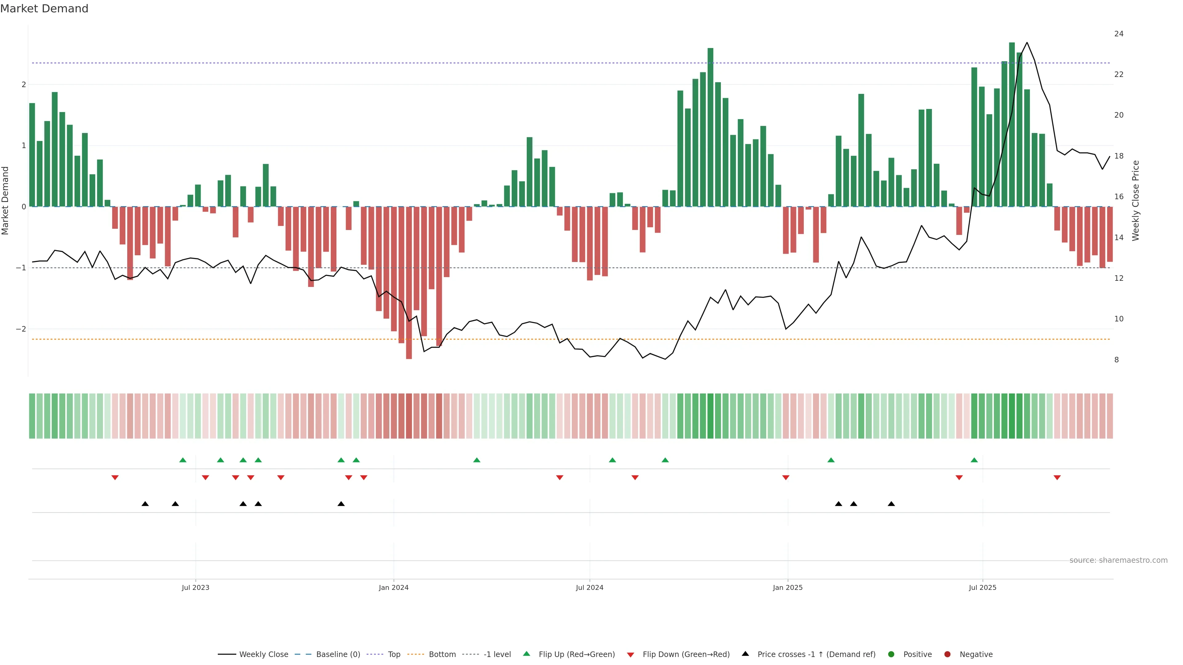Click the green Positive legend dot
This screenshot has width=1183, height=665.
coord(891,655)
